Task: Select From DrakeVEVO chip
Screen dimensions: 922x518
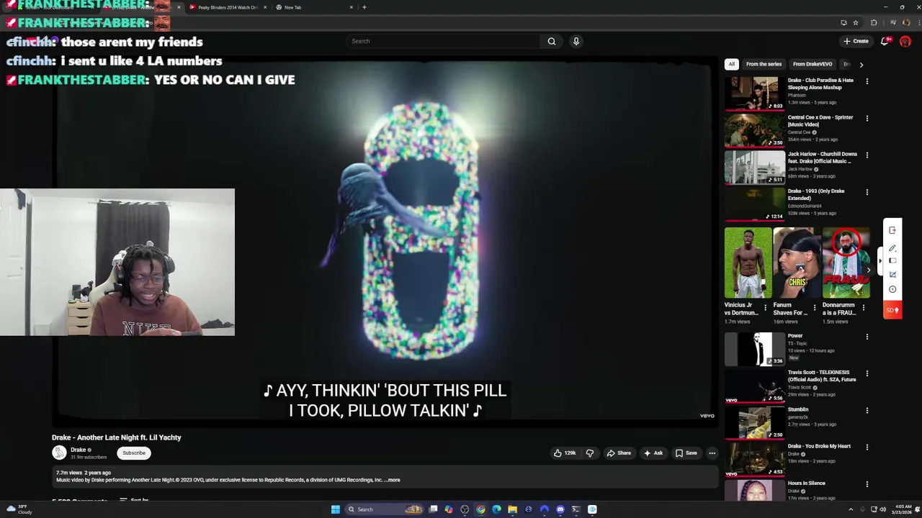Action: (x=813, y=64)
